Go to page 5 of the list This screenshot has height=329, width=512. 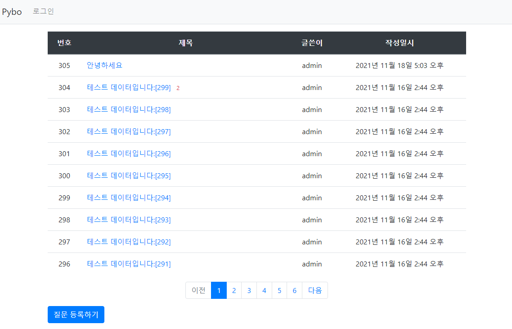(279, 290)
